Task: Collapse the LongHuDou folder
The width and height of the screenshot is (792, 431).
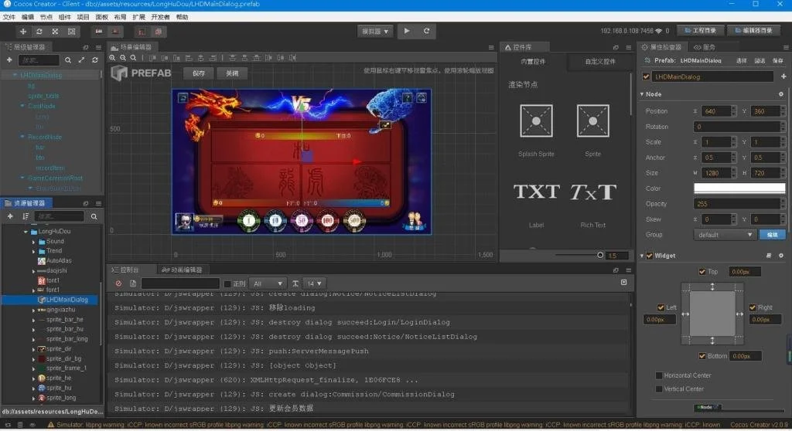Action: coord(25,232)
